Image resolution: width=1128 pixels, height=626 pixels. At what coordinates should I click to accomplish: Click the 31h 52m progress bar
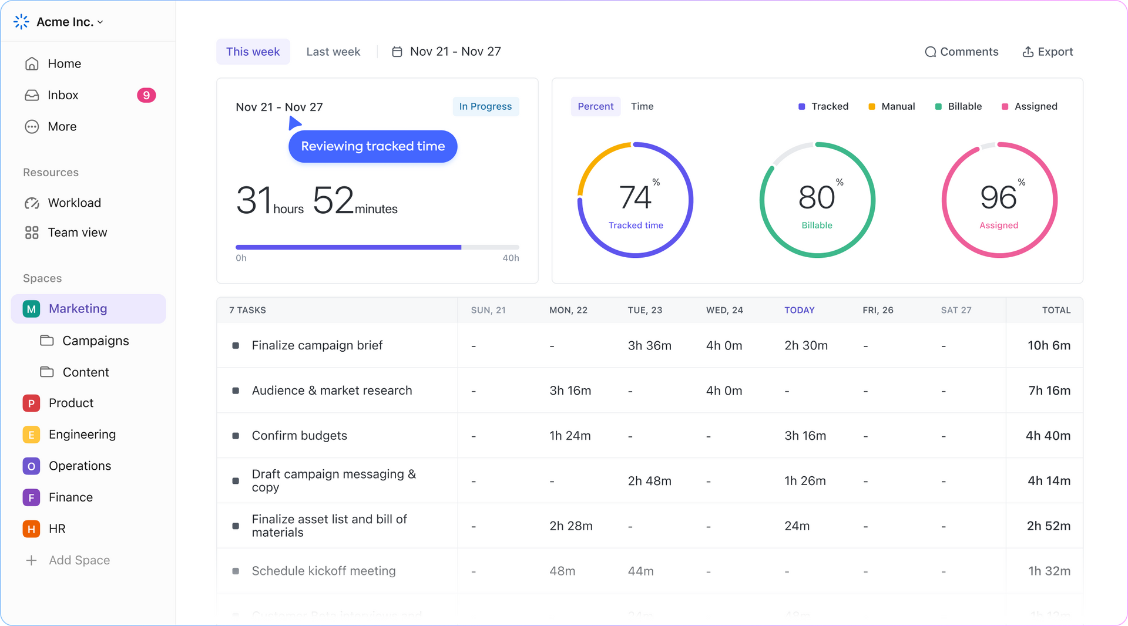point(377,247)
